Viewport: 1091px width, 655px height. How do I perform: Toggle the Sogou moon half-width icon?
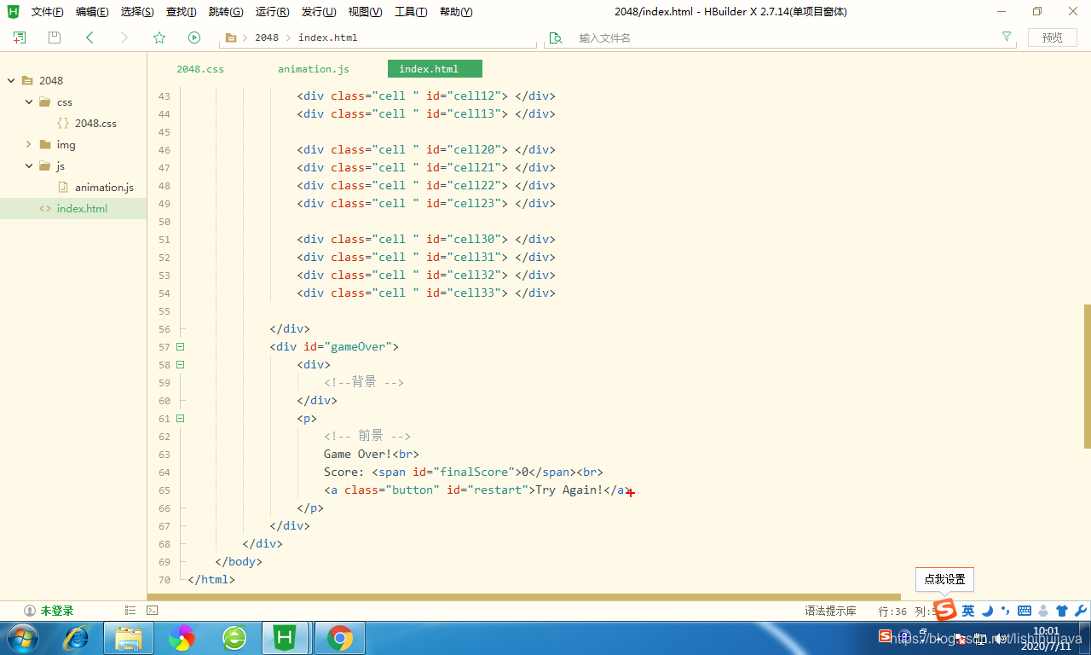pyautogui.click(x=987, y=611)
